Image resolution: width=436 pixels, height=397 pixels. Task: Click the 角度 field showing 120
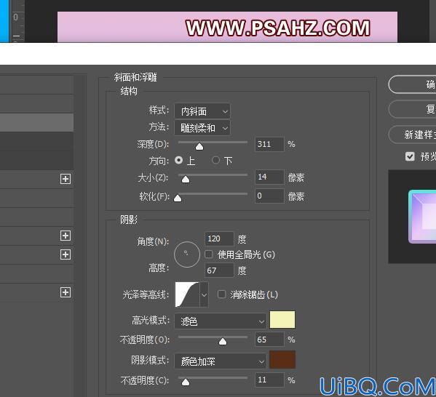219,239
